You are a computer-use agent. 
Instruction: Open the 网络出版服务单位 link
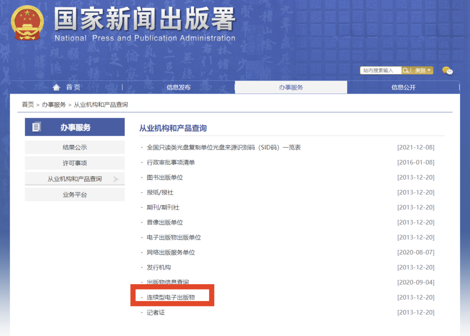point(171,252)
